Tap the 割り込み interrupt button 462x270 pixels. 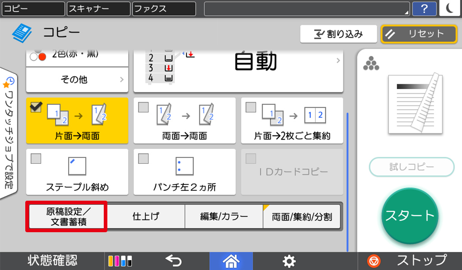pos(338,34)
